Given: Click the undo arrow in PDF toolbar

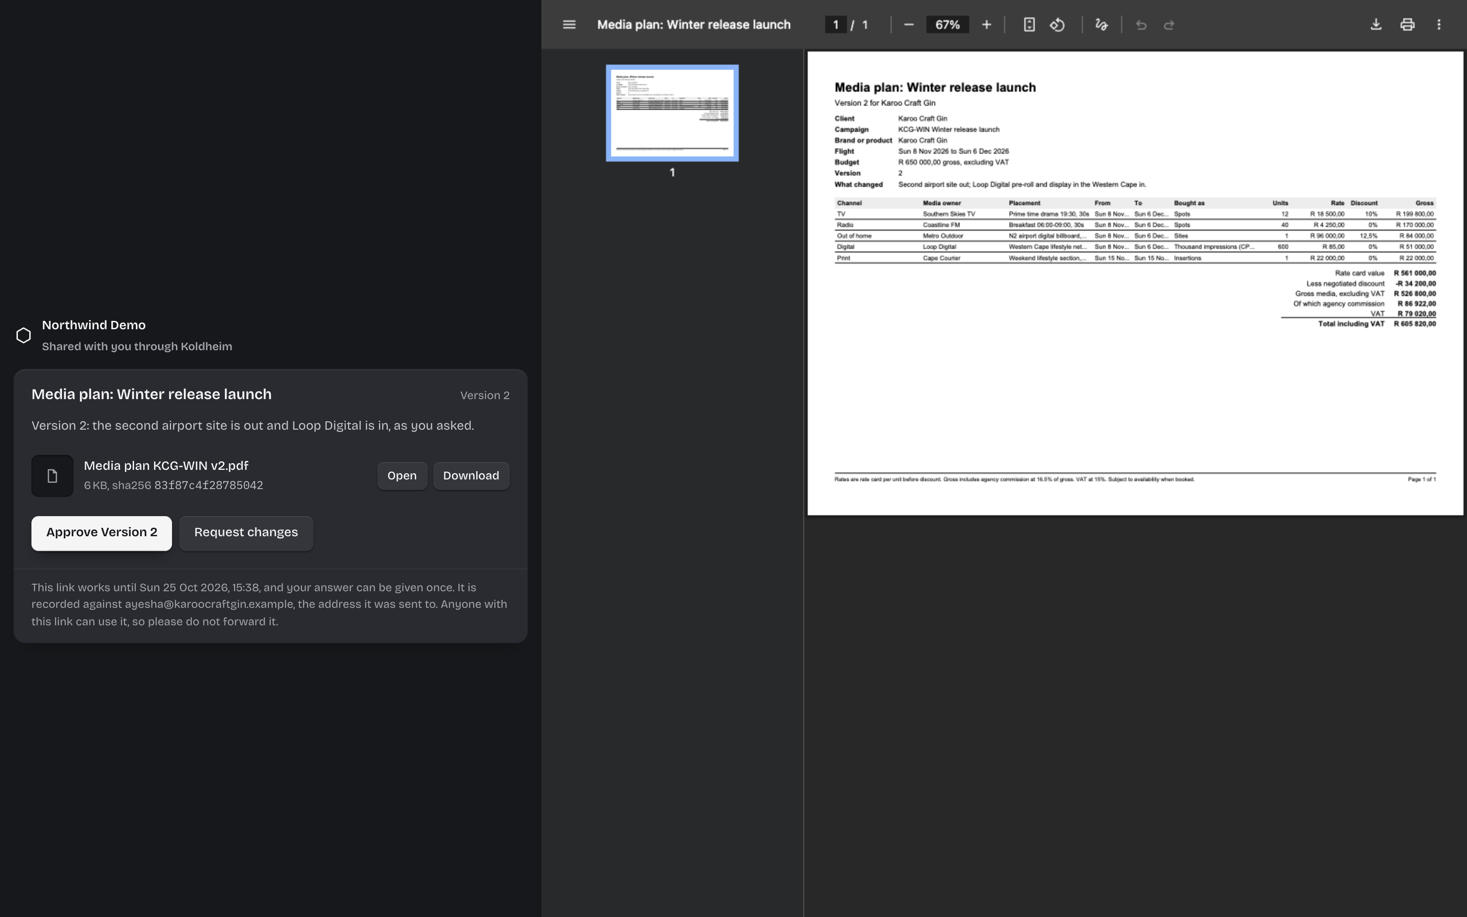Looking at the screenshot, I should pyautogui.click(x=1141, y=25).
